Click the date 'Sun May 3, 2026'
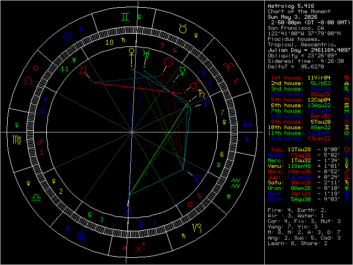 (x=292, y=17)
